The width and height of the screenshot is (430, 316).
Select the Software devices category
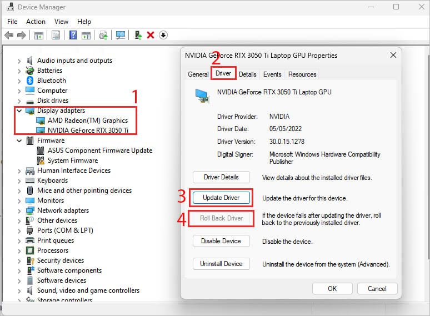point(62,280)
